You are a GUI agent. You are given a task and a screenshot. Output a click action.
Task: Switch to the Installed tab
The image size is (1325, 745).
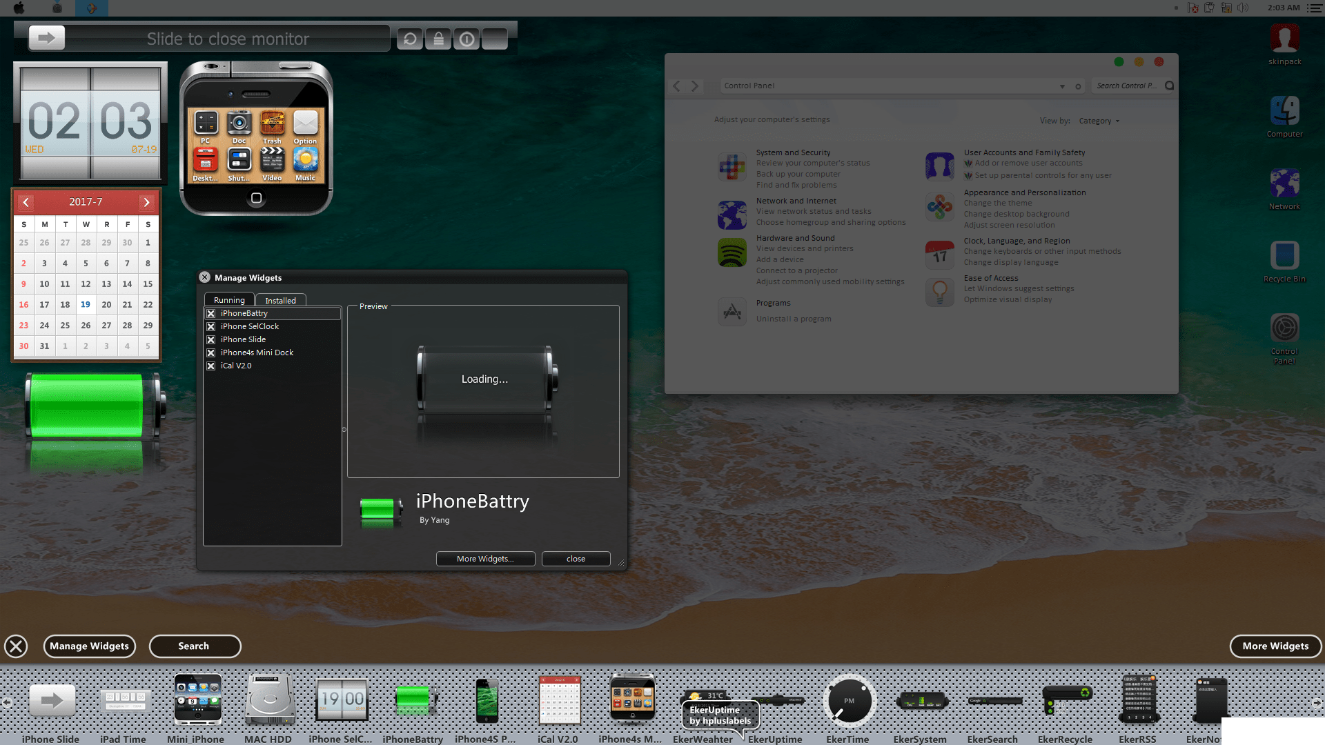[x=280, y=300]
